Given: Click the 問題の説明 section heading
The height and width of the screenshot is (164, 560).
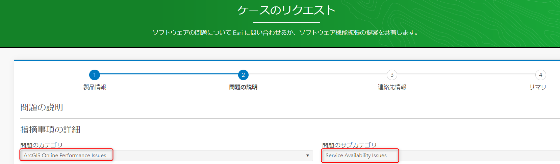Looking at the screenshot, I should tap(42, 107).
